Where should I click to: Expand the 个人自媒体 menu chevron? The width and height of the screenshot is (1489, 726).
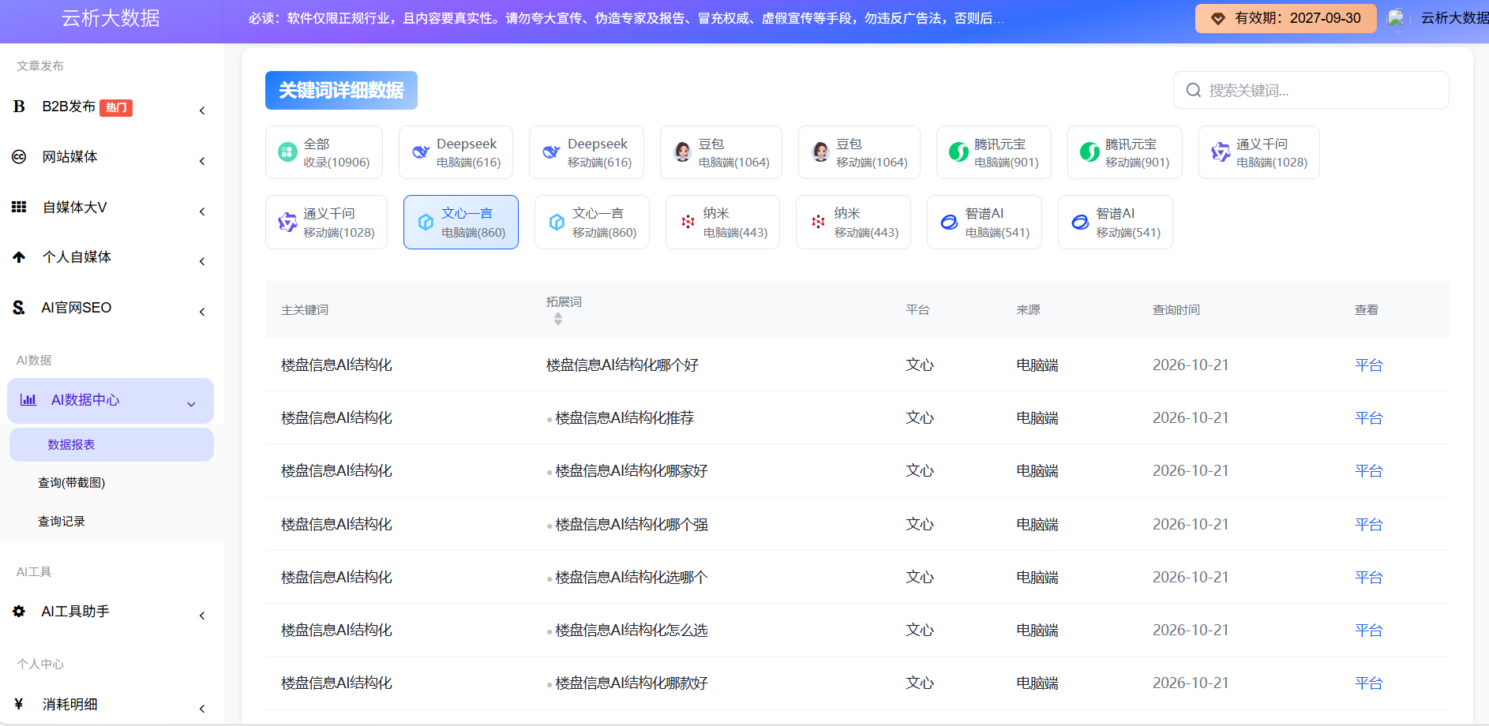coord(202,261)
